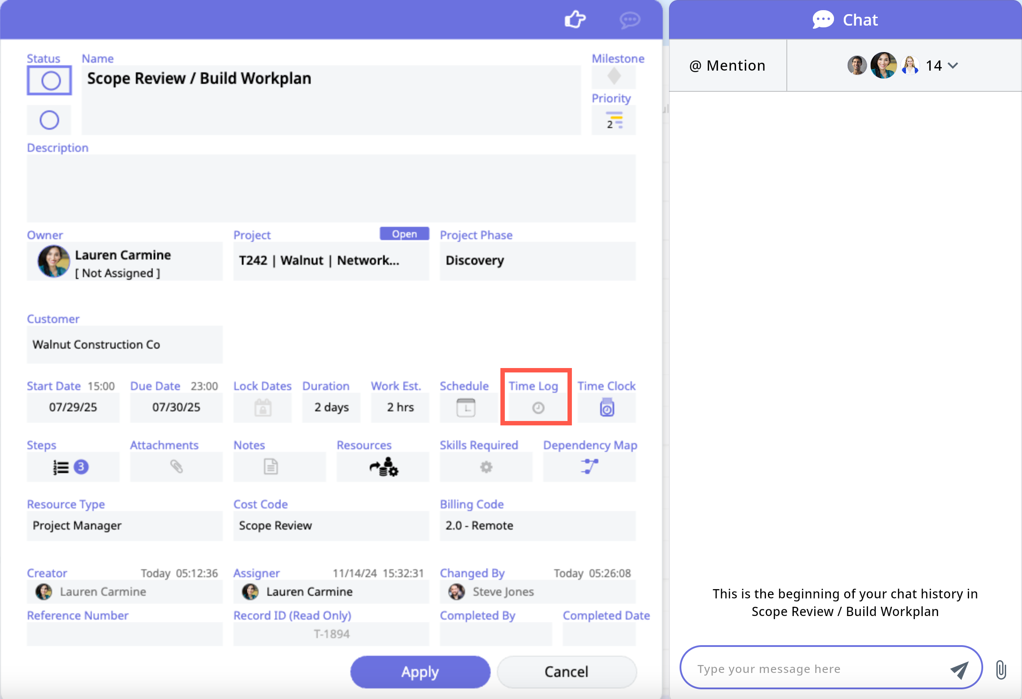Open the Billing Code 2.0 - Remote selector
The height and width of the screenshot is (699, 1022).
pyautogui.click(x=537, y=526)
